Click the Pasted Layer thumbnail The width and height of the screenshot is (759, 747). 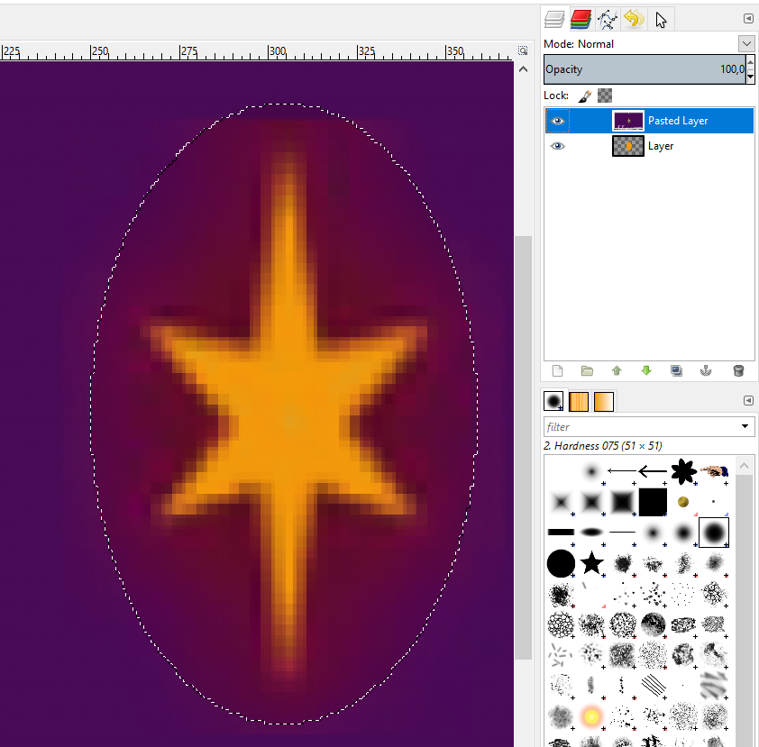pos(628,121)
